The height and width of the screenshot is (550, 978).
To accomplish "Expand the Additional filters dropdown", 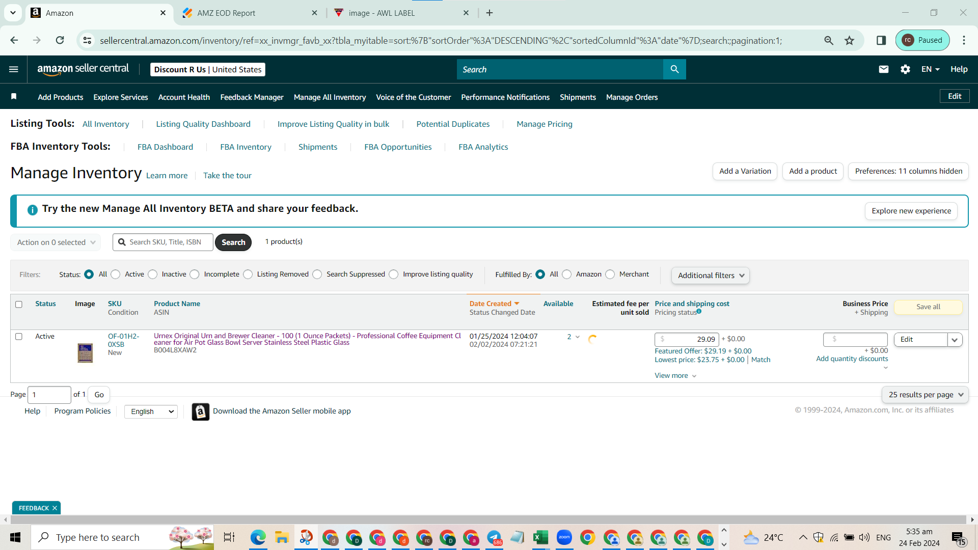I will (x=711, y=276).
